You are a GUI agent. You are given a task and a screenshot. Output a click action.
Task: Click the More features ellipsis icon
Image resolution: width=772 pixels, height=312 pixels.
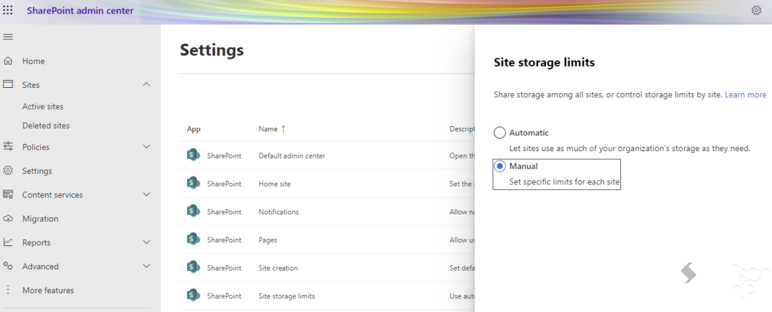pos(8,290)
